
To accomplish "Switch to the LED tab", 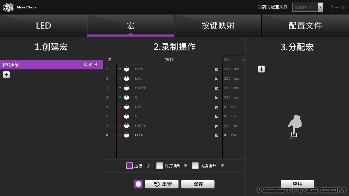I will [43, 26].
